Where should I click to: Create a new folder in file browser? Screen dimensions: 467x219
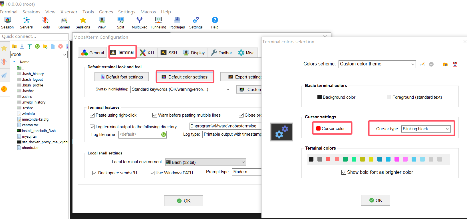coord(45,46)
